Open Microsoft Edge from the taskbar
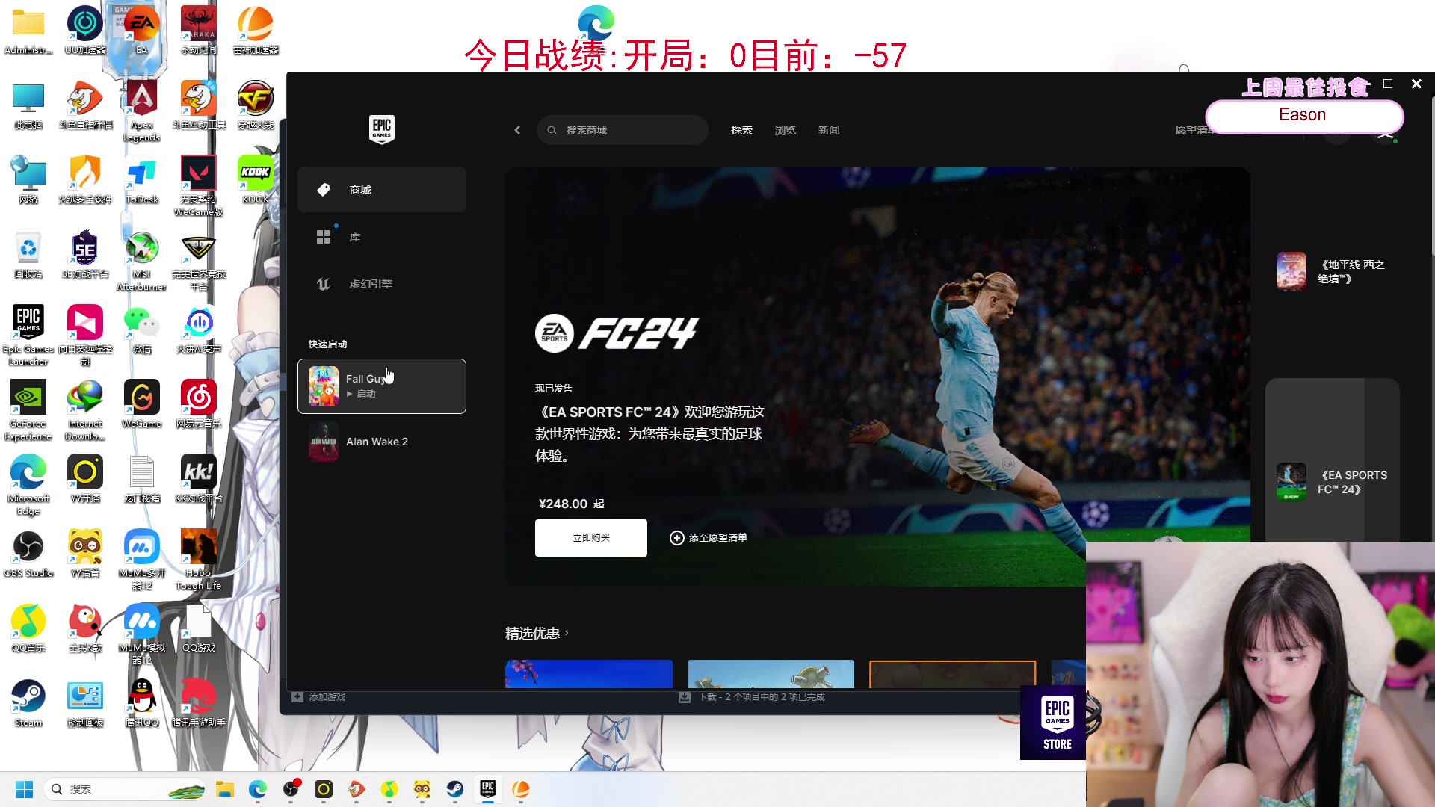This screenshot has height=807, width=1435. point(258,789)
